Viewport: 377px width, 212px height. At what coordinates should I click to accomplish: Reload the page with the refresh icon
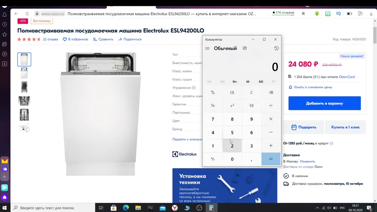(x=27, y=14)
